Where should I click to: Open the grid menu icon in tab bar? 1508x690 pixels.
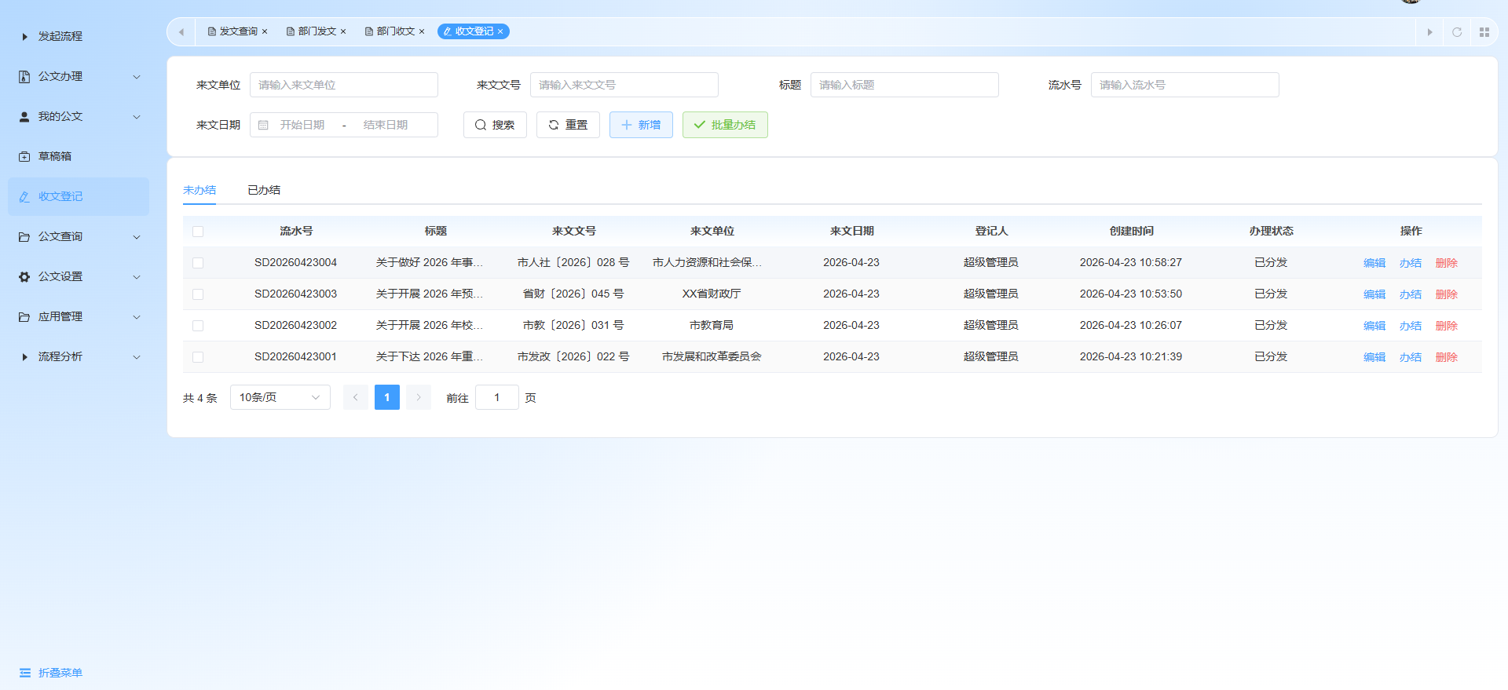click(1484, 32)
